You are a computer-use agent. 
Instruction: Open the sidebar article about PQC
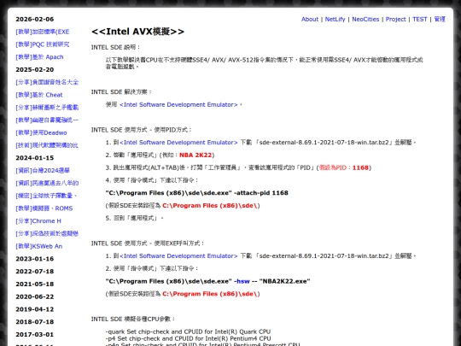pyautogui.click(x=43, y=44)
